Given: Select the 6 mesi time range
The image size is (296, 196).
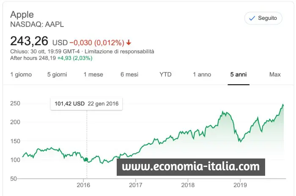Looking at the screenshot, I should pos(129,75).
